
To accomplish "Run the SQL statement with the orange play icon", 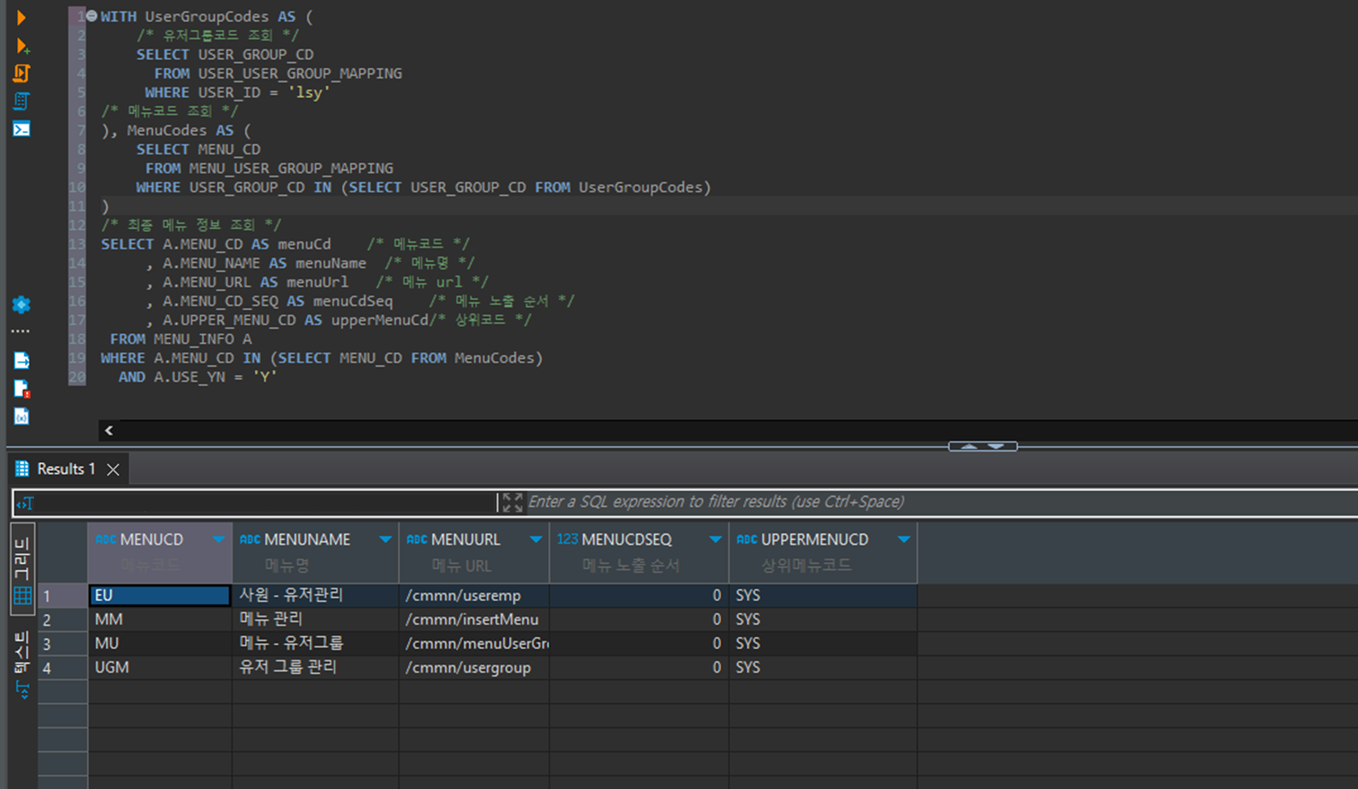I will coord(21,17).
